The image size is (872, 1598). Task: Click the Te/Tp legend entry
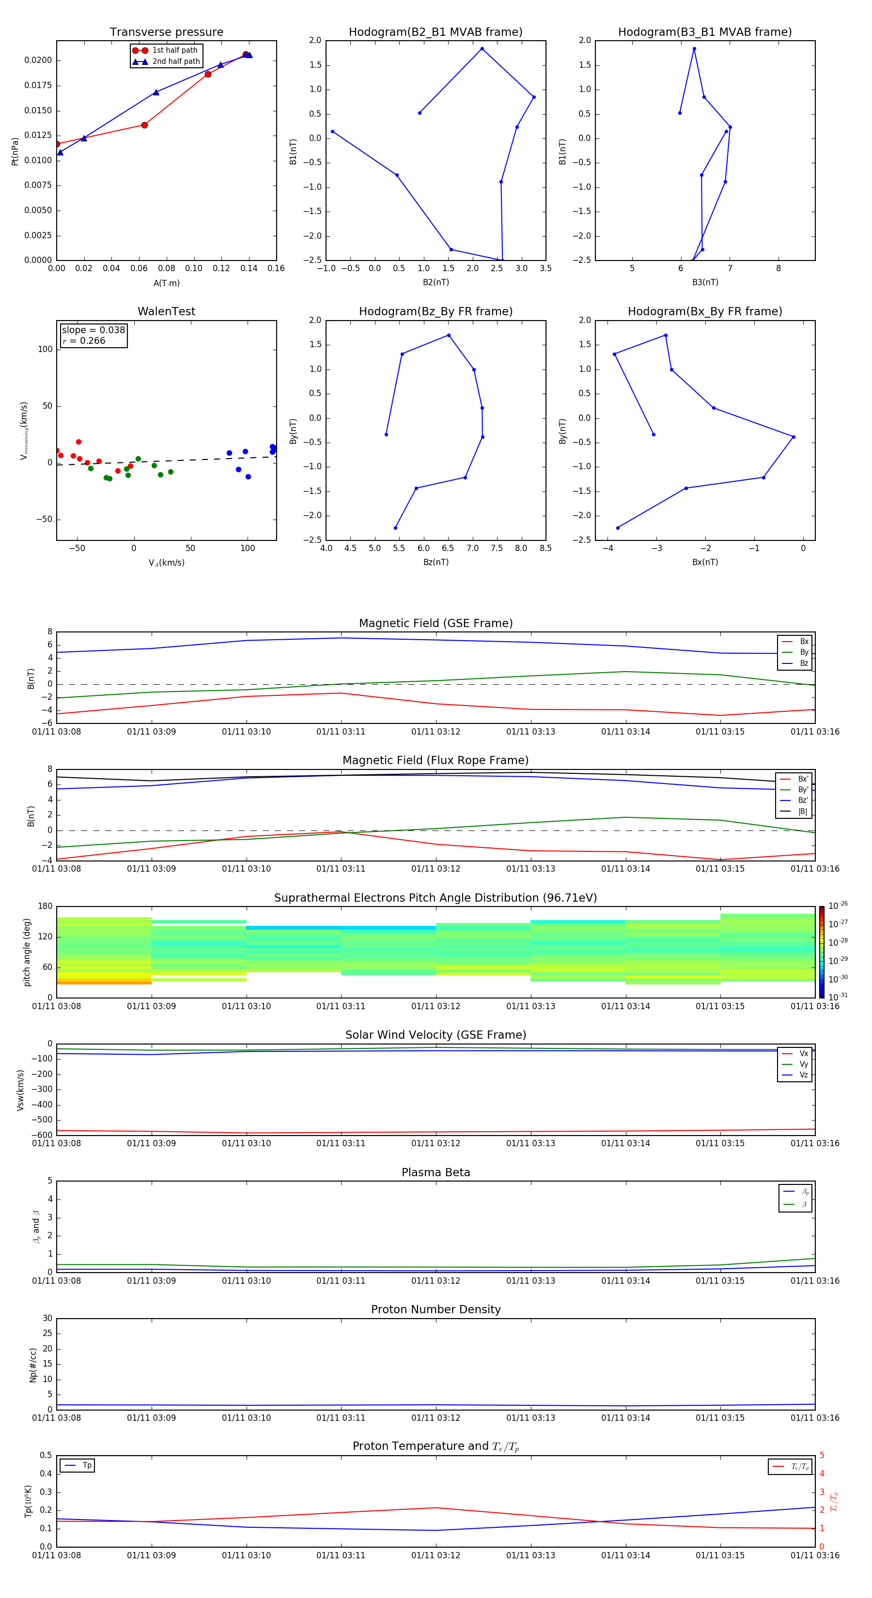click(791, 1466)
